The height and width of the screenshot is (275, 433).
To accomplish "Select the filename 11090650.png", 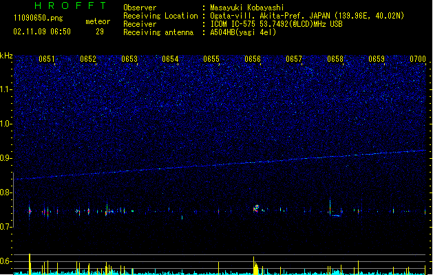I will (38, 19).
